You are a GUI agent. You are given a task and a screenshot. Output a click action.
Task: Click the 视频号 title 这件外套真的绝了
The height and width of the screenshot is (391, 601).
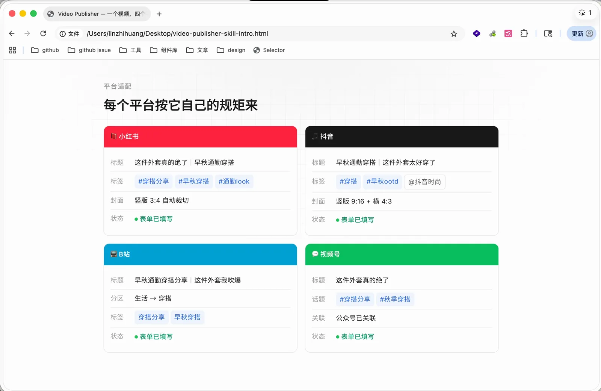[362, 280]
